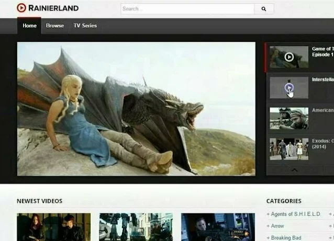The height and width of the screenshot is (241, 334).
Task: Click the Rainierland play logo icon
Action: (x=21, y=8)
